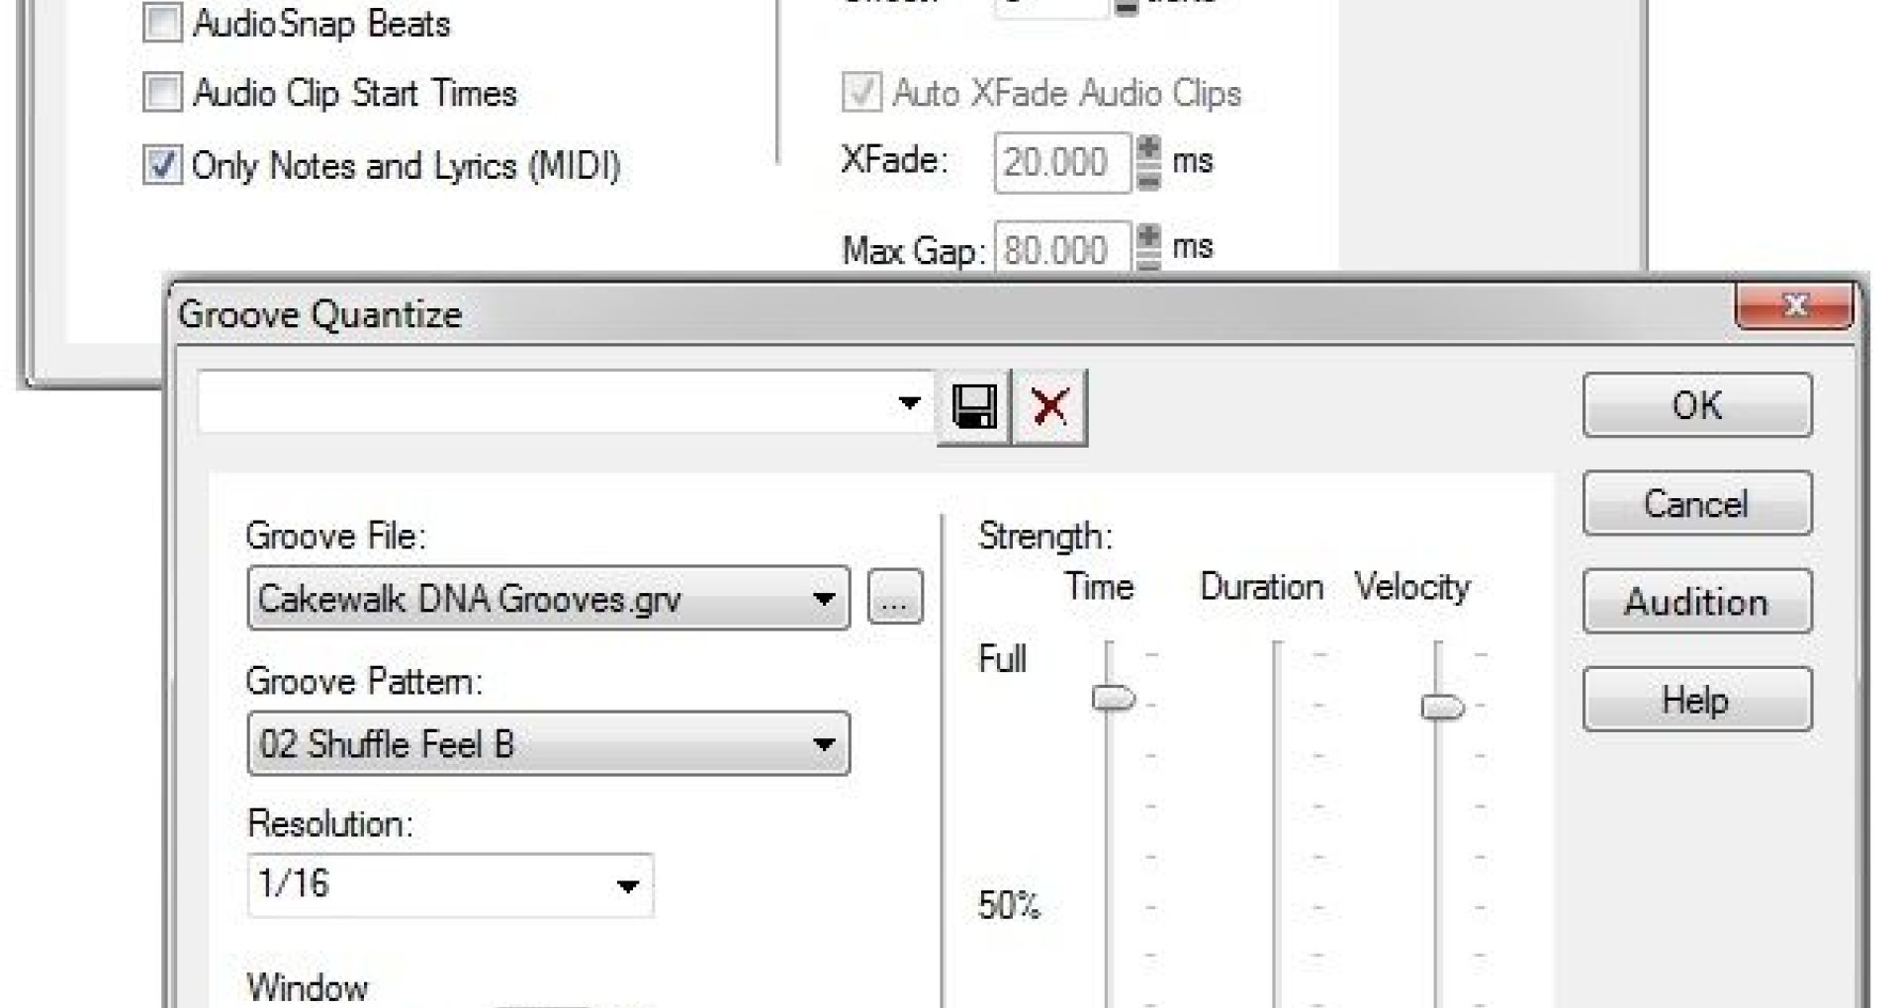Expand the Groove File dropdown

tap(823, 599)
